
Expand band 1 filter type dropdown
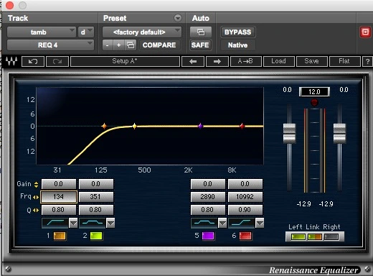pyautogui.click(x=73, y=223)
